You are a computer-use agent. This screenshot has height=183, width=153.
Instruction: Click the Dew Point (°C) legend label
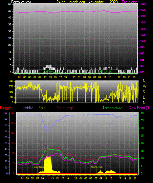[140, 108]
